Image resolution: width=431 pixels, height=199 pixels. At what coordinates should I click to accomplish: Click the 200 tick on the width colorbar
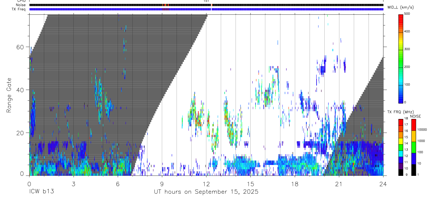point(407,67)
